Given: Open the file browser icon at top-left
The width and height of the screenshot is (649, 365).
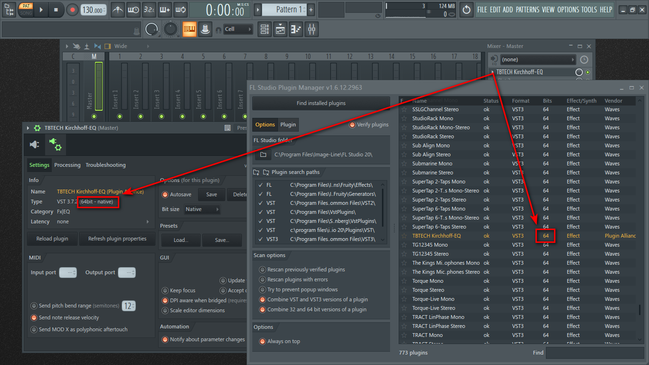Looking at the screenshot, I should click(9, 10).
